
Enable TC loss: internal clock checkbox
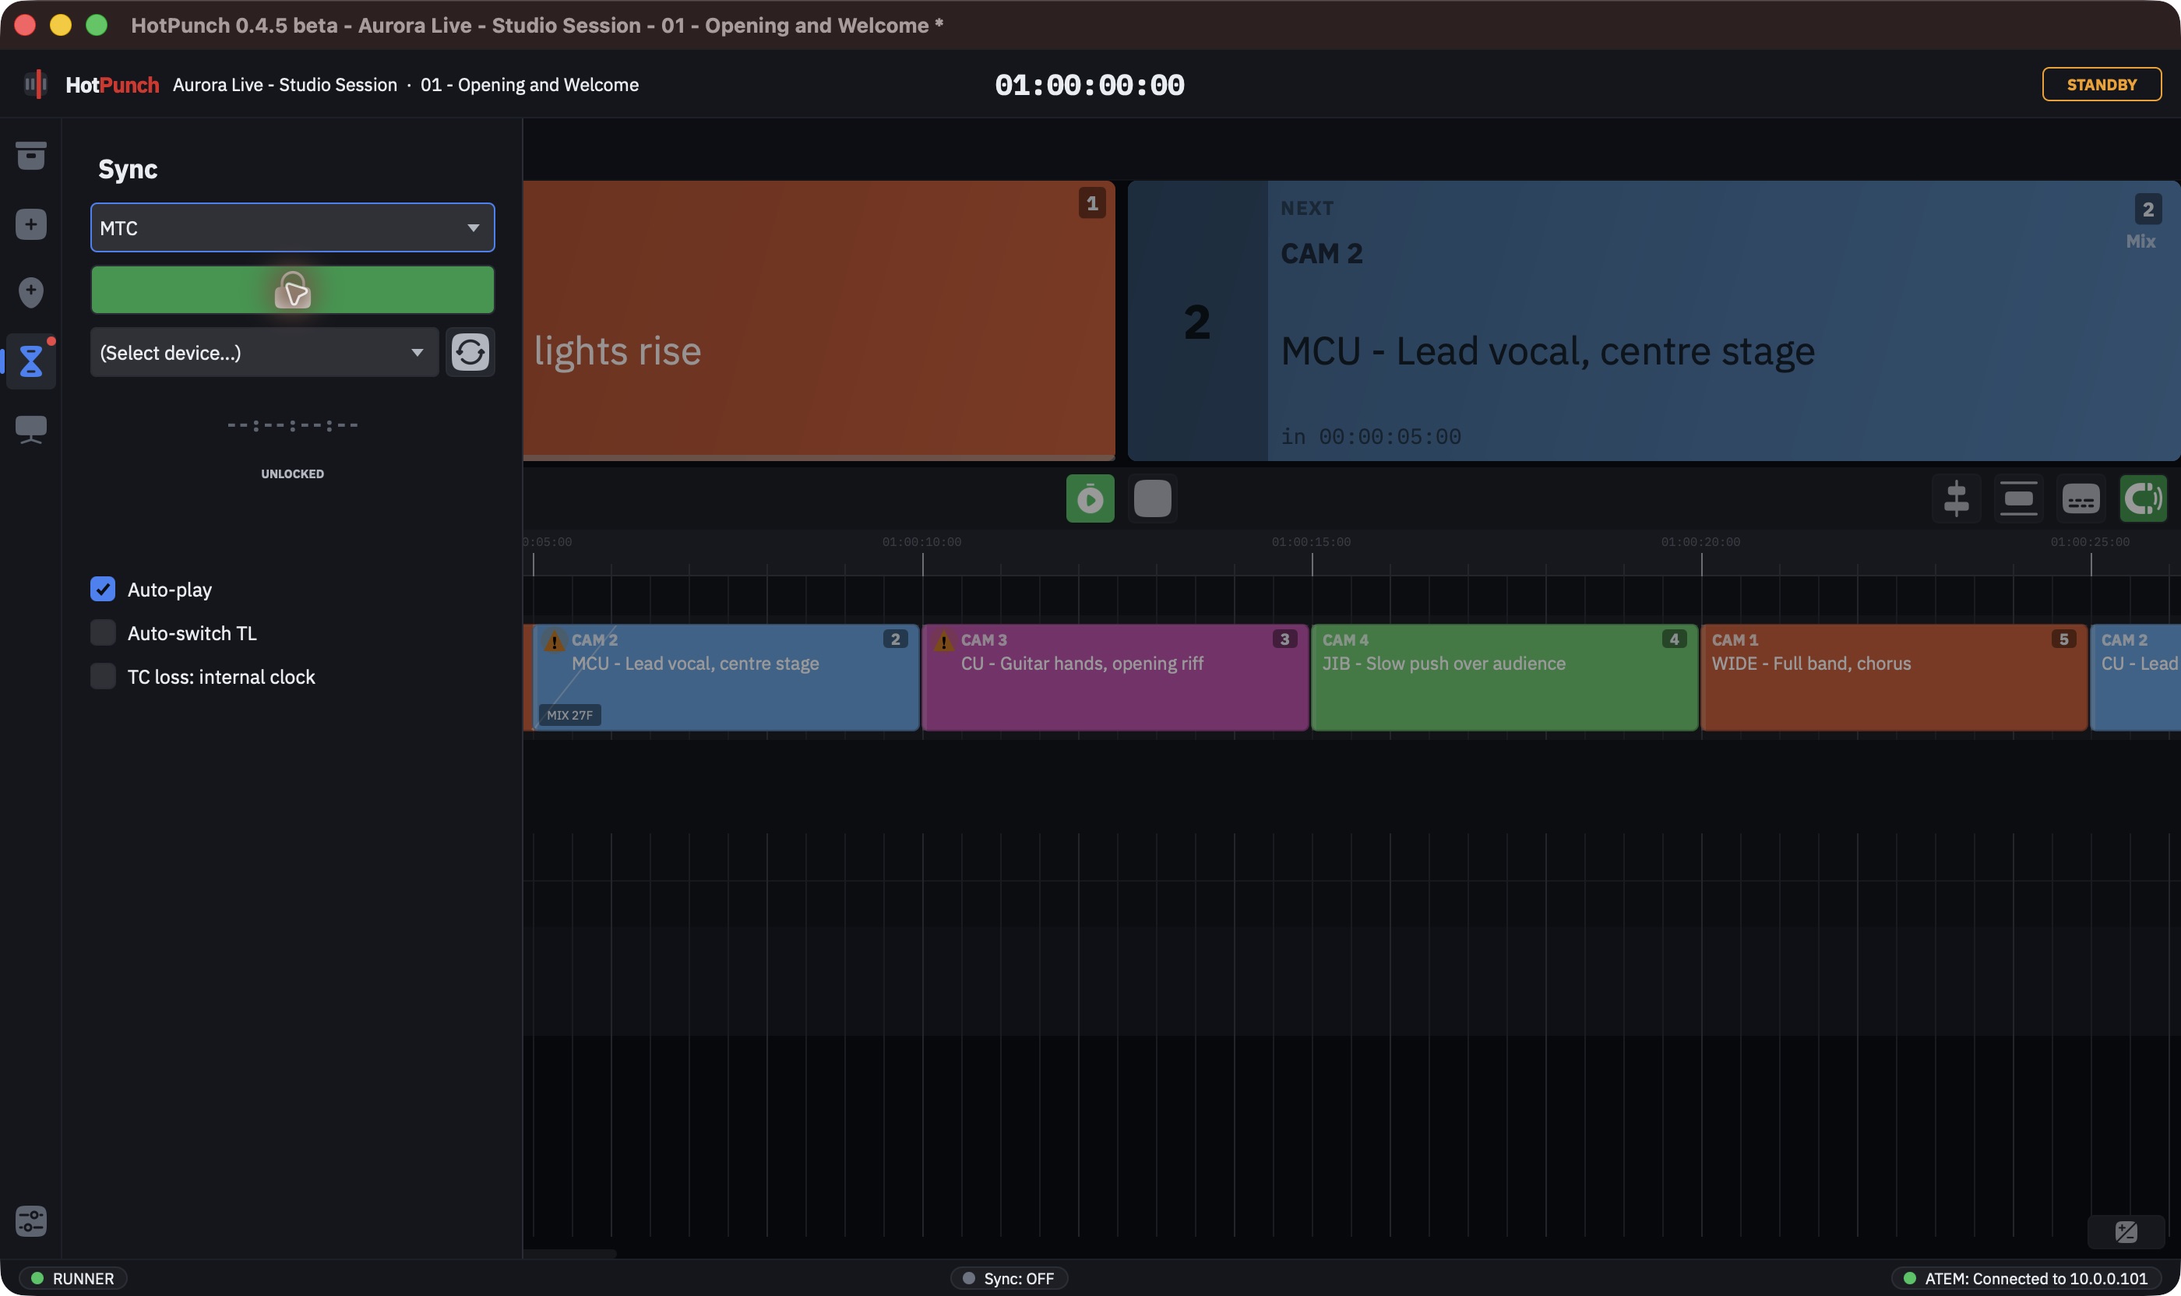(x=103, y=677)
